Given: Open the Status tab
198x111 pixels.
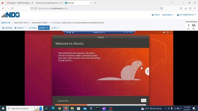Looking at the screenshot, I should point(33,28).
